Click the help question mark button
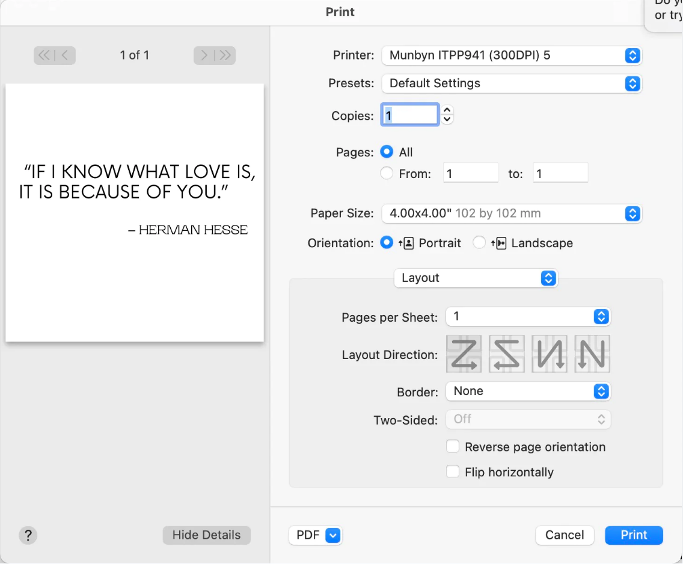 click(28, 535)
